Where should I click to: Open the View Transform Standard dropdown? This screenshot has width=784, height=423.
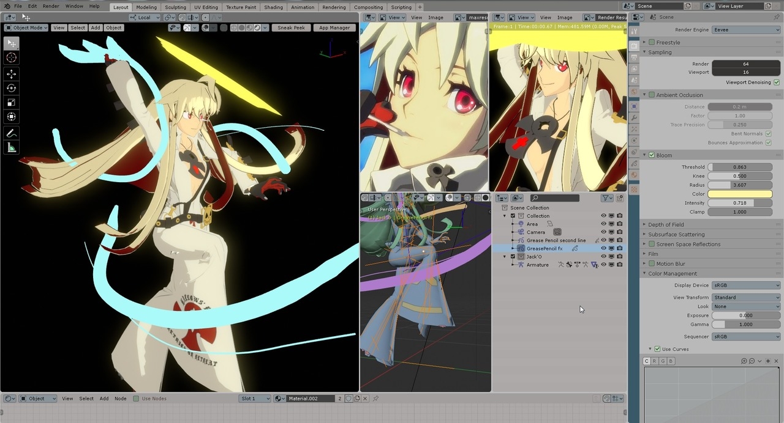(746, 297)
